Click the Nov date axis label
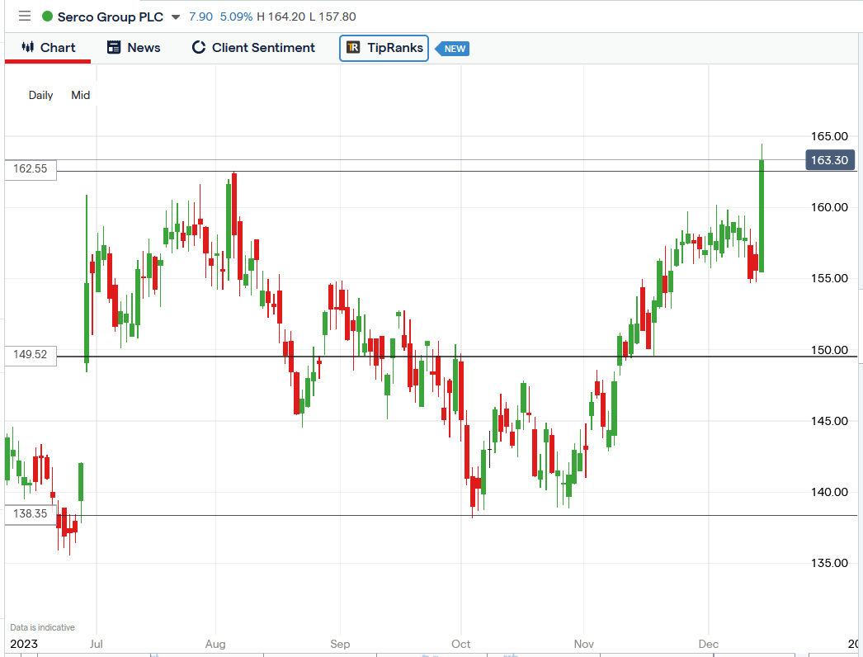This screenshot has width=863, height=657. pos(584,644)
